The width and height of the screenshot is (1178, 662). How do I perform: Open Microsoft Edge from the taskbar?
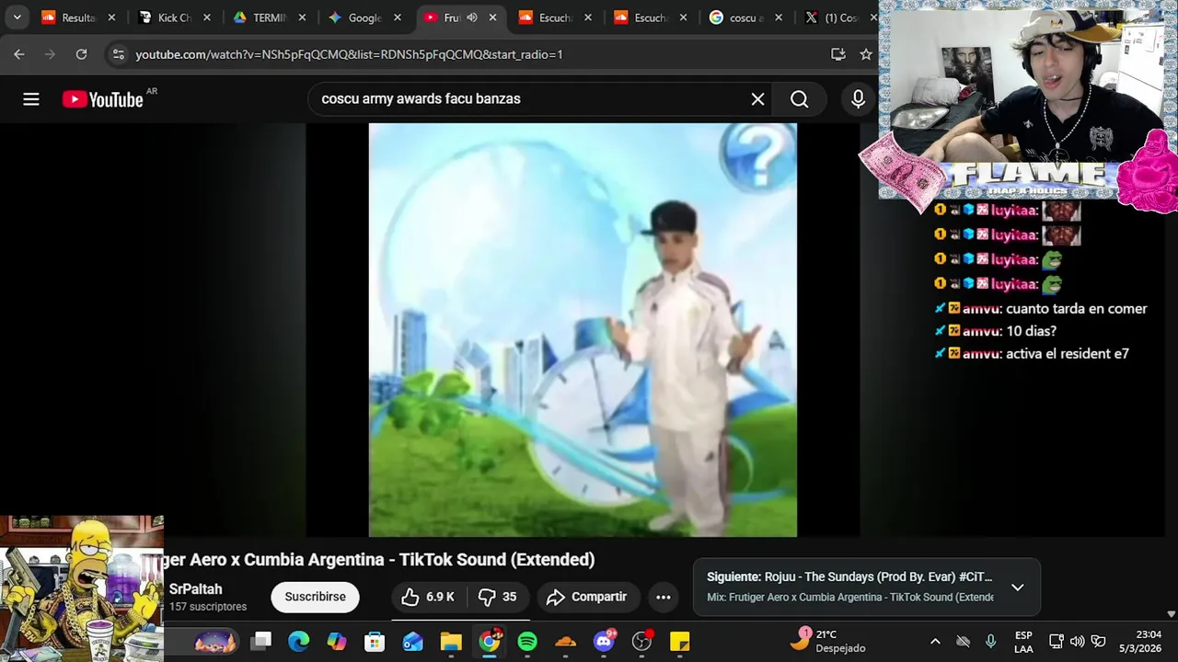[299, 642]
